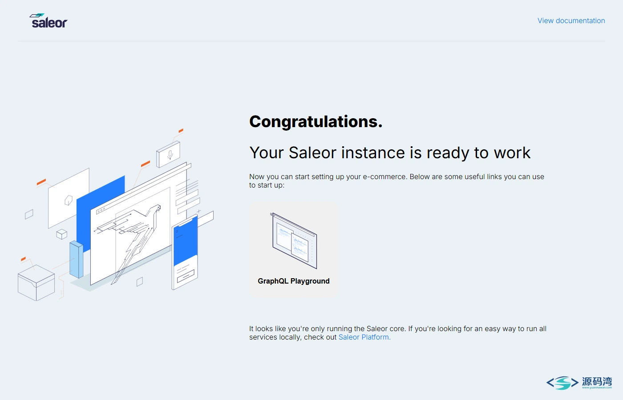Click the 'Now you can start setting up' paragraph

(x=396, y=181)
